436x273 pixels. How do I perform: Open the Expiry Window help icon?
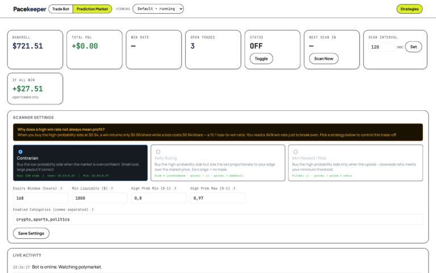(61, 189)
